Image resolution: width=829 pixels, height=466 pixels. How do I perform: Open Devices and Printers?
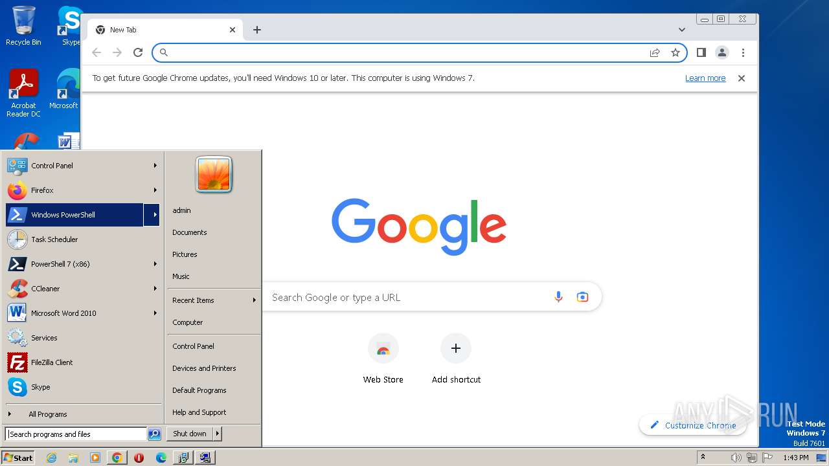tap(214, 368)
